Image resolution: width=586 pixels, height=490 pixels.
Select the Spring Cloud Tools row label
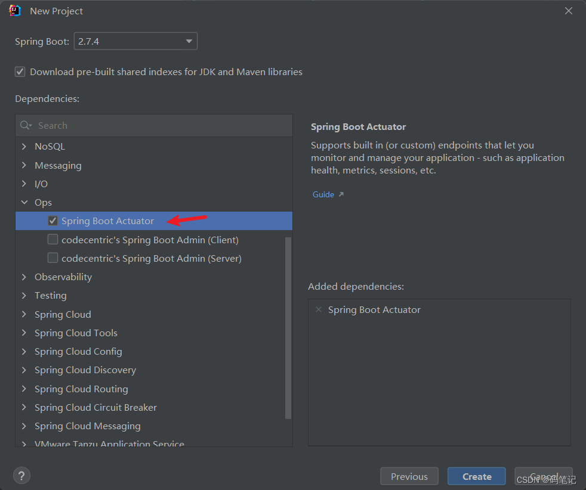pos(76,333)
